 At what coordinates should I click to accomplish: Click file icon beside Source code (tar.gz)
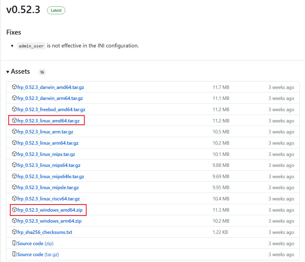coord(14,254)
